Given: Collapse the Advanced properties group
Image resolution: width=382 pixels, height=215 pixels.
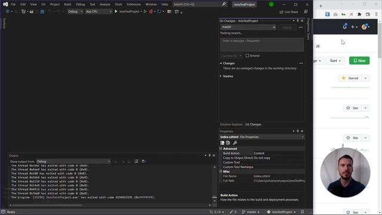Looking at the screenshot, I should tap(221, 149).
